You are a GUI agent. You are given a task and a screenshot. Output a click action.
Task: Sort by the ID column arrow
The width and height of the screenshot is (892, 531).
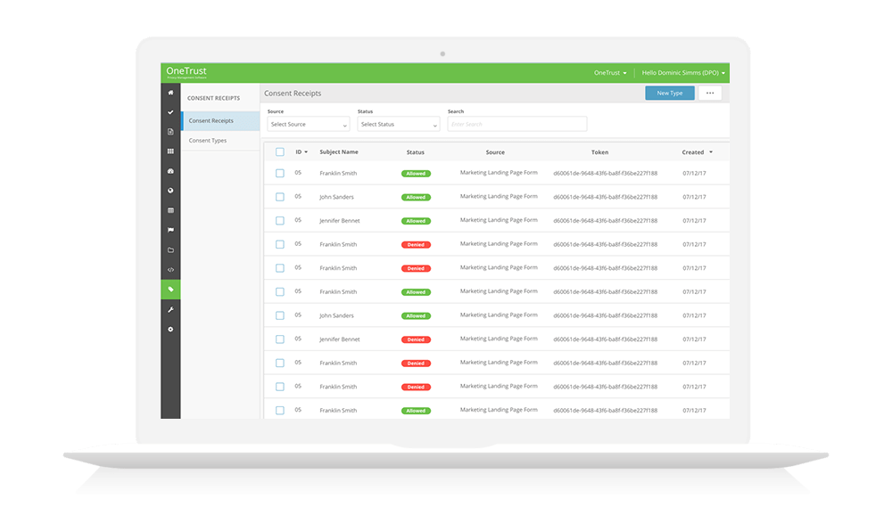tap(306, 152)
